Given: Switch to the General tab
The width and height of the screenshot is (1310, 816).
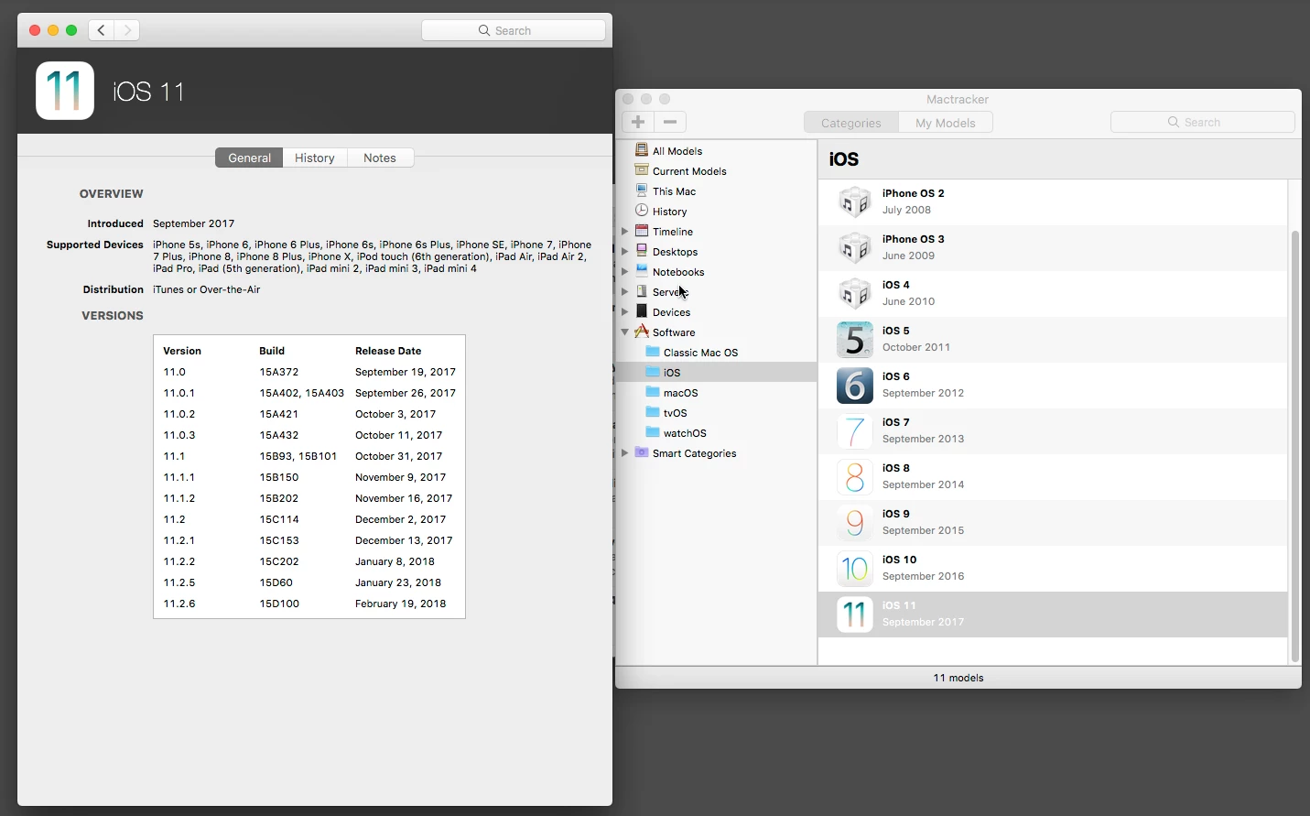Looking at the screenshot, I should click(x=249, y=158).
